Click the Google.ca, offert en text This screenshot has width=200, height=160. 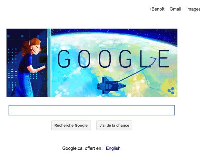pyautogui.click(x=83, y=148)
